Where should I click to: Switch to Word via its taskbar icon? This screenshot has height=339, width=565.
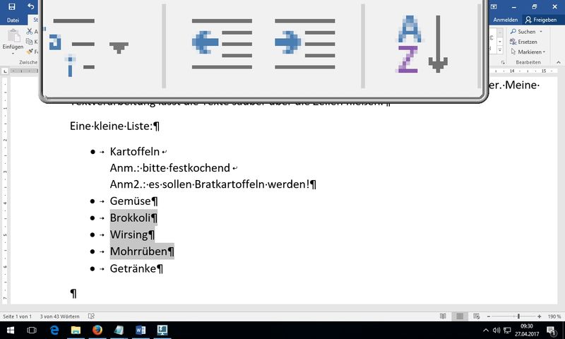[x=141, y=330]
